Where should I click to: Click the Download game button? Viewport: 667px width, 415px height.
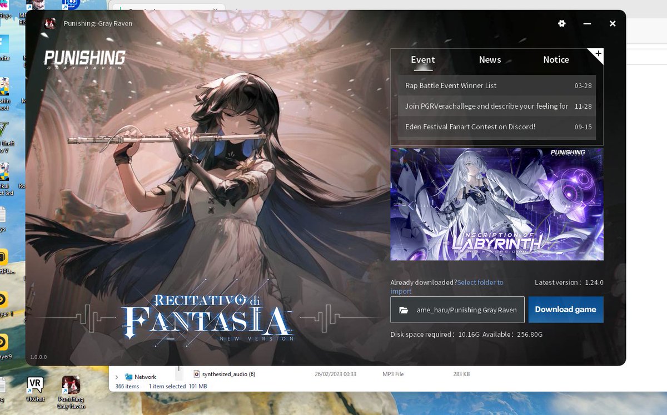565,310
